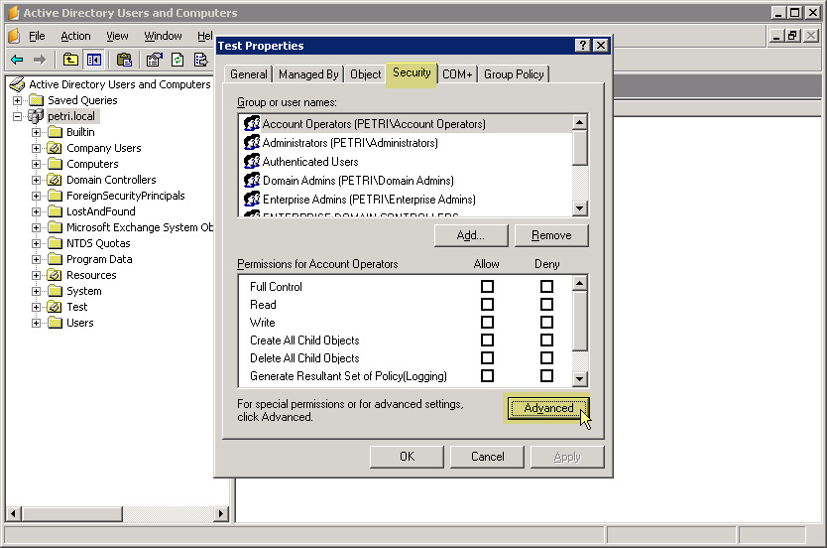827x548 pixels.
Task: Expand the Saved Queries node
Action: [x=18, y=100]
